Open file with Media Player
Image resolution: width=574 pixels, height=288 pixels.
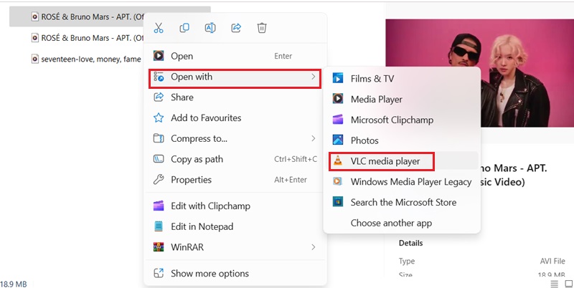click(x=402, y=100)
